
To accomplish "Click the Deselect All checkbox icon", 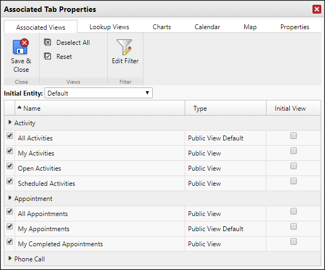I will (48, 42).
